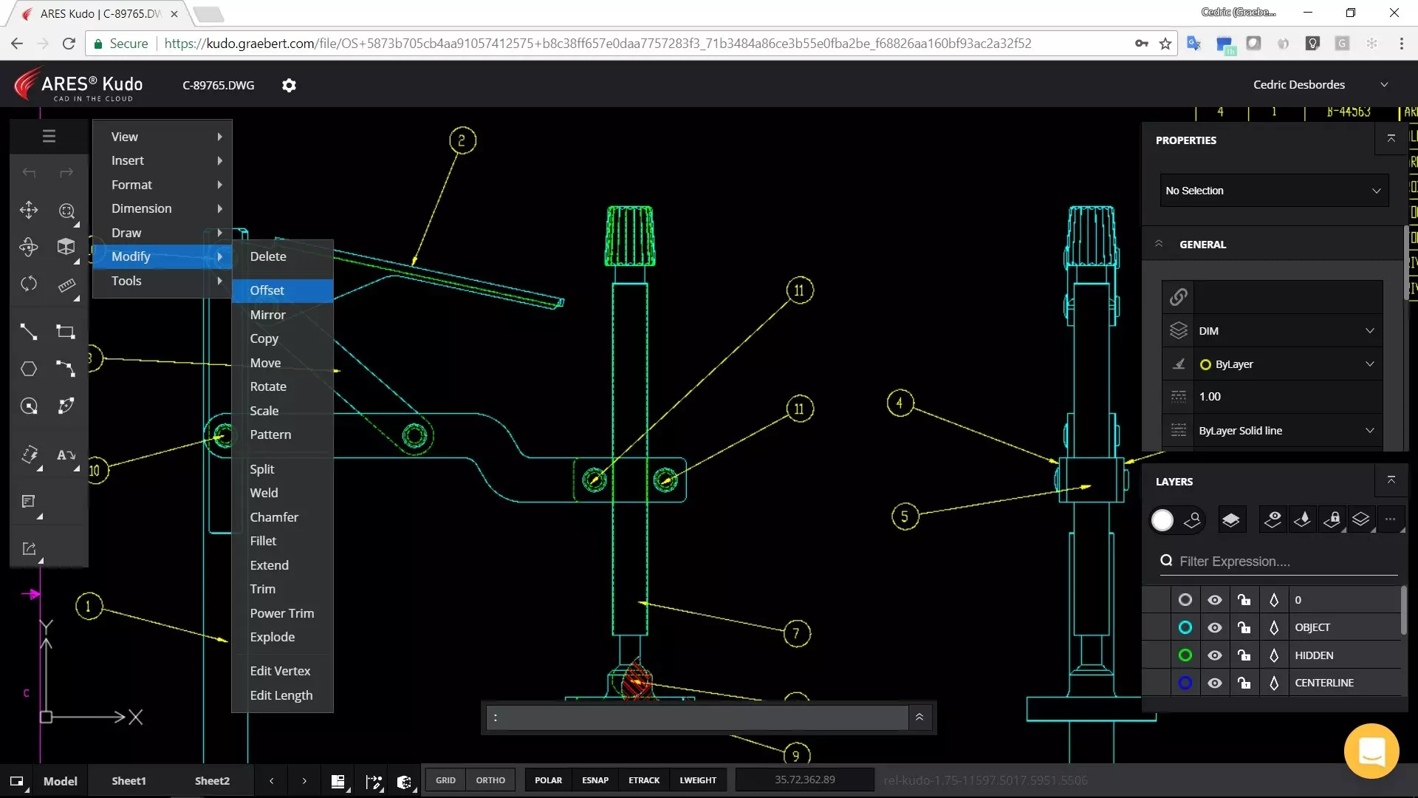The width and height of the screenshot is (1418, 798).
Task: Open the Dimension submenu
Action: (162, 208)
